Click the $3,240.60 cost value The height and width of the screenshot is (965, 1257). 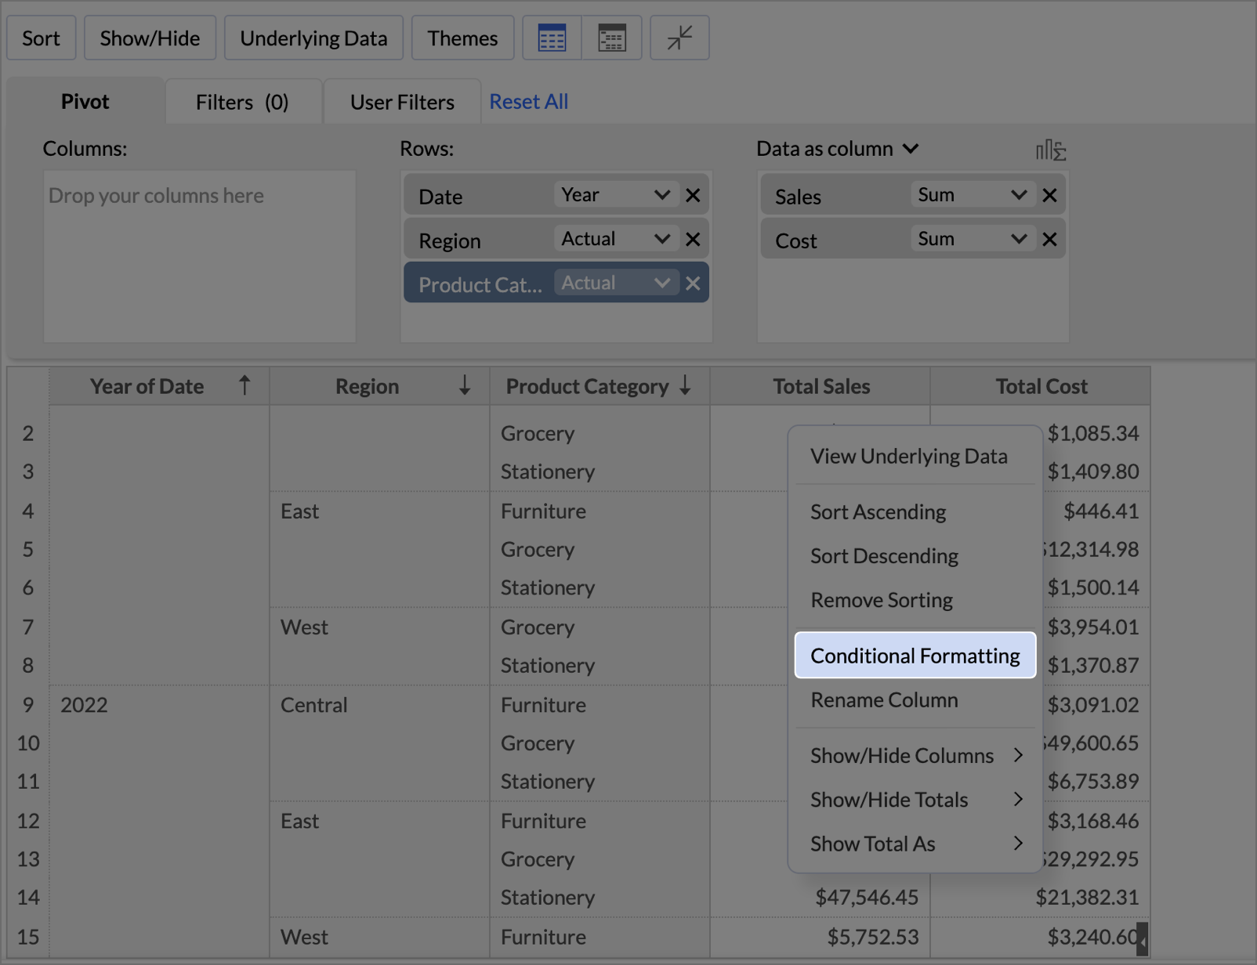tap(1092, 937)
